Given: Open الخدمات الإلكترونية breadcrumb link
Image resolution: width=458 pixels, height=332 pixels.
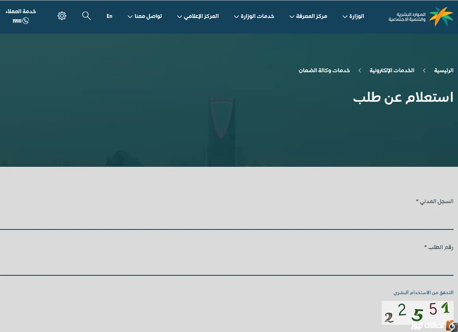Looking at the screenshot, I should [392, 71].
